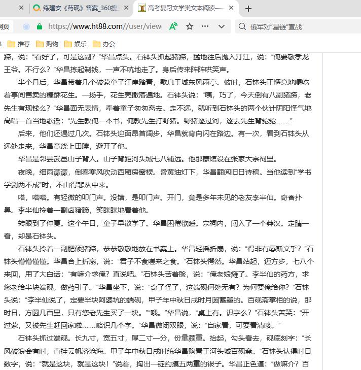The height and width of the screenshot is (370, 361).
Task: Click the line 王爷。不行么？"华昌拣起制钱
Action: pyautogui.click(x=118, y=70)
